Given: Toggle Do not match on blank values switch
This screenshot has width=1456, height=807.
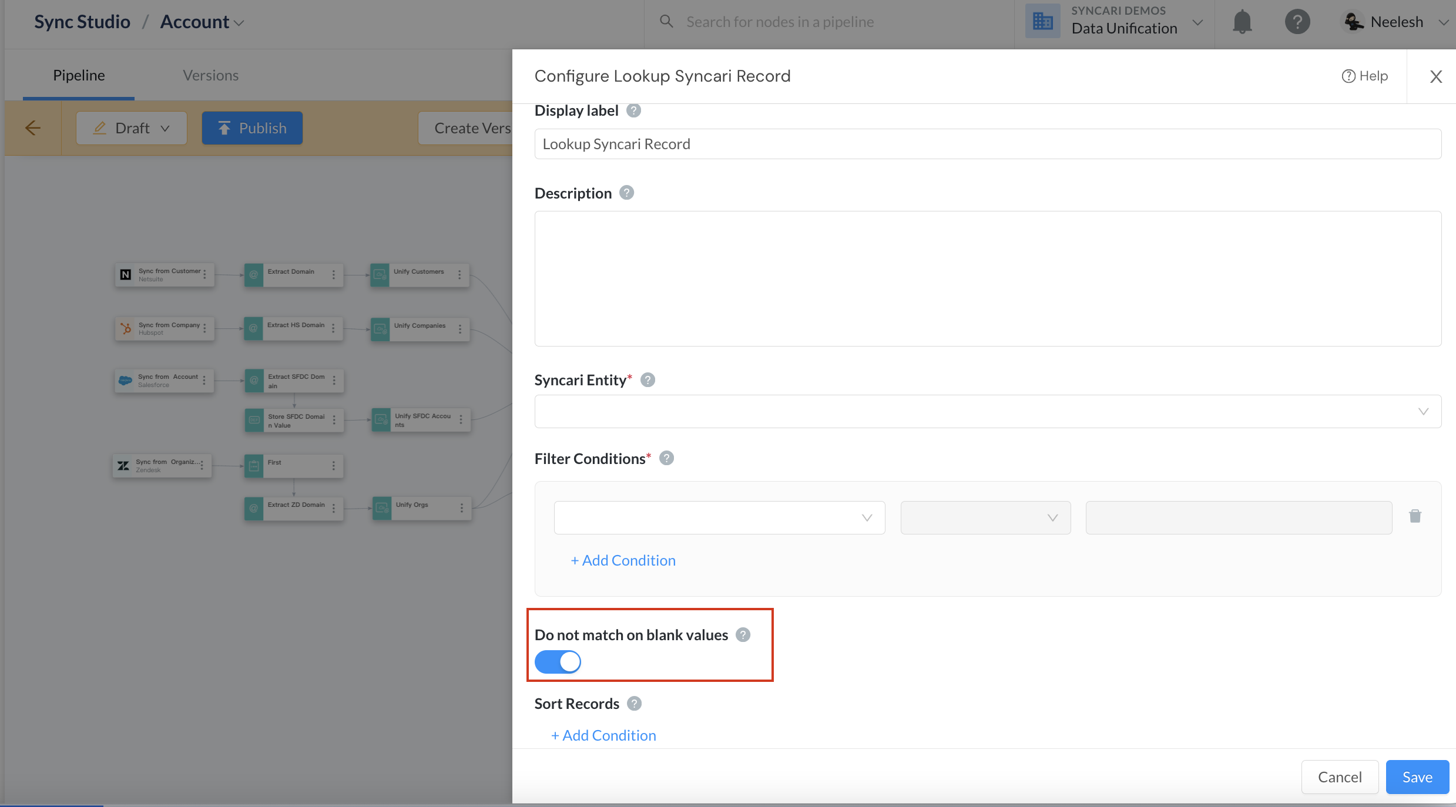Looking at the screenshot, I should coord(558,662).
